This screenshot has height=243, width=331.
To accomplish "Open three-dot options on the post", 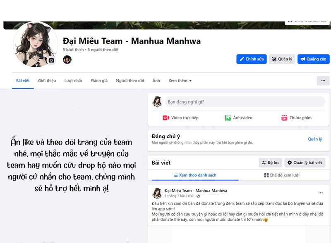I will [x=320, y=193].
